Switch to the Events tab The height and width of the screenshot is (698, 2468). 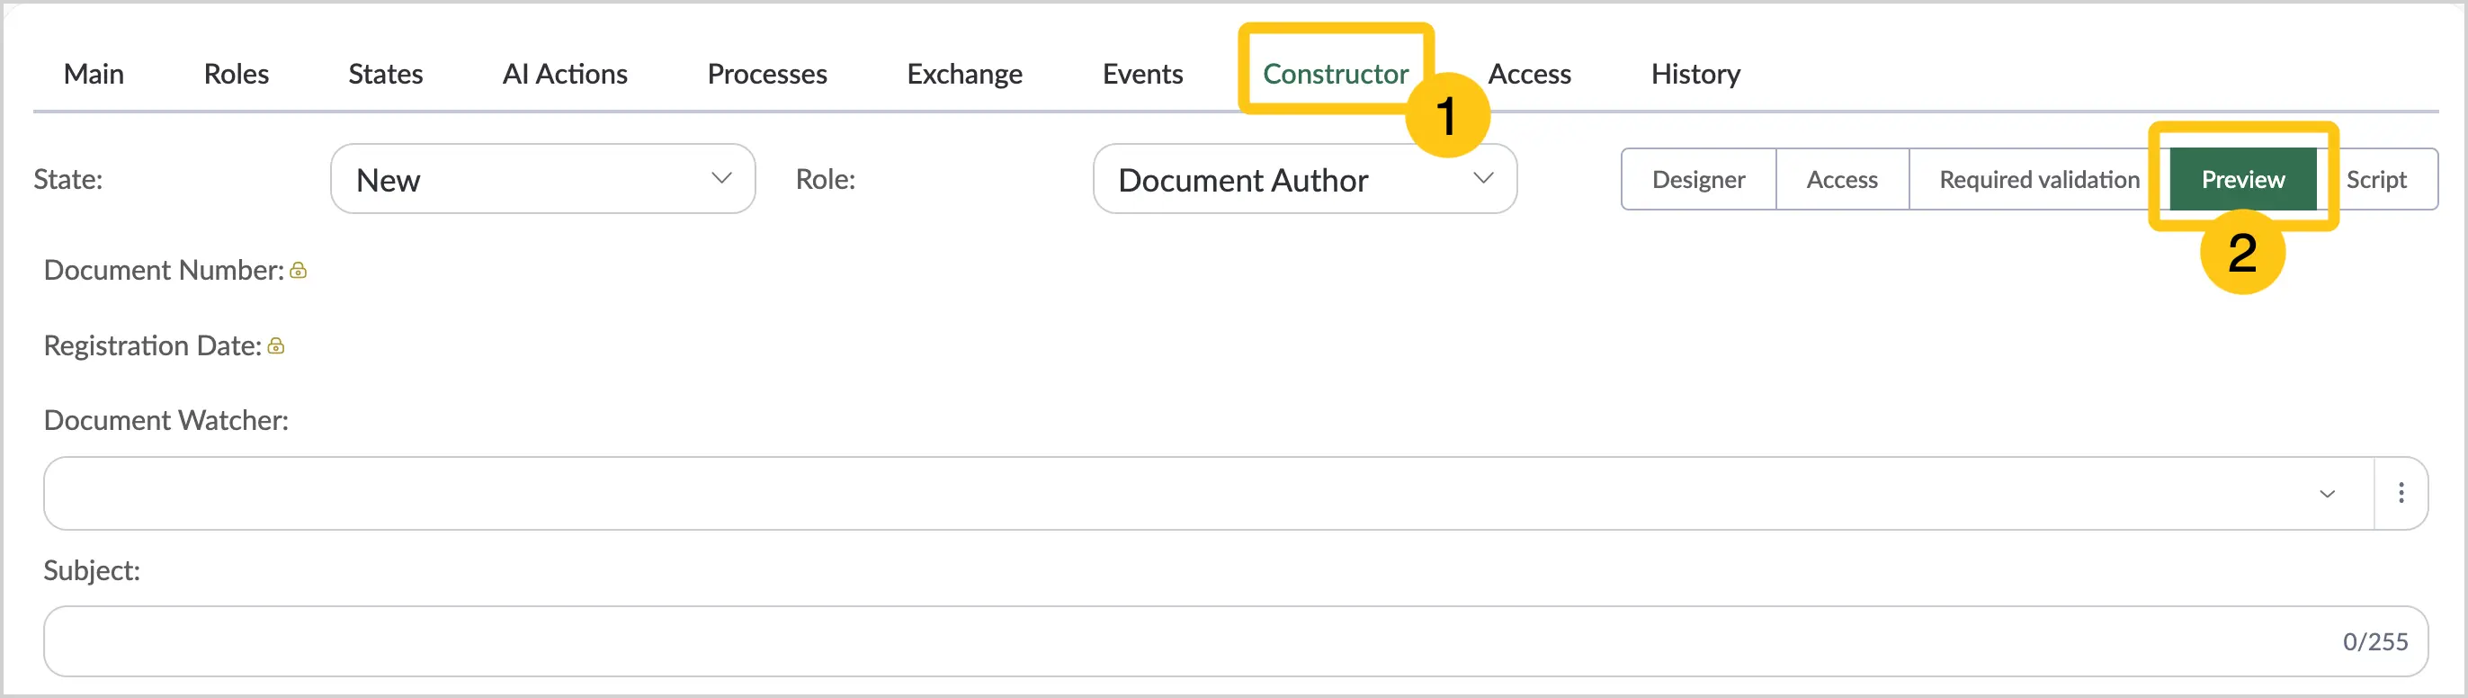pos(1142,74)
